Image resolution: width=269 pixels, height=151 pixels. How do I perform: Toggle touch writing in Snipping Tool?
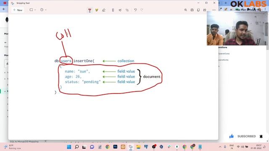120,10
